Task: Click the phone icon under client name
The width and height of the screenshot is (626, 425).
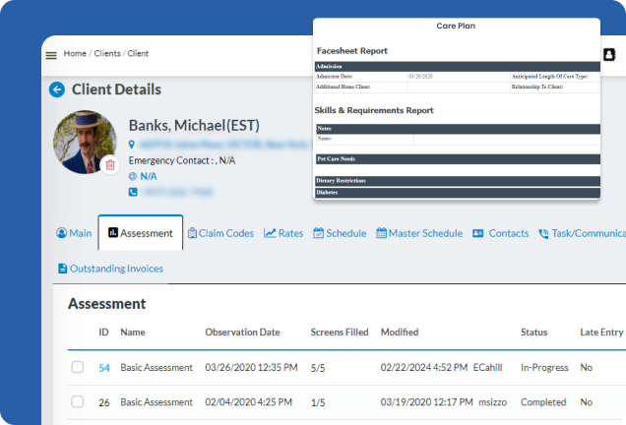Action: tap(133, 192)
